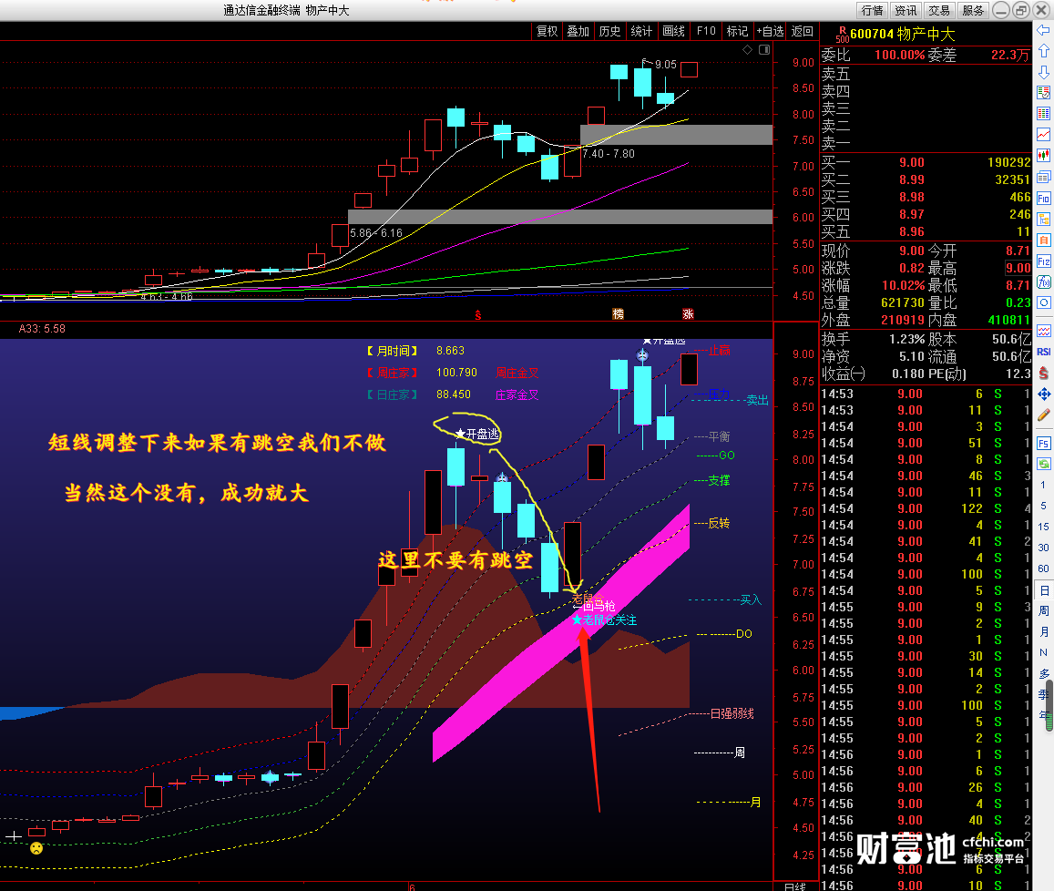This screenshot has width=1054, height=891.
Task: Select the RSI indicator icon
Action: [x=1043, y=352]
